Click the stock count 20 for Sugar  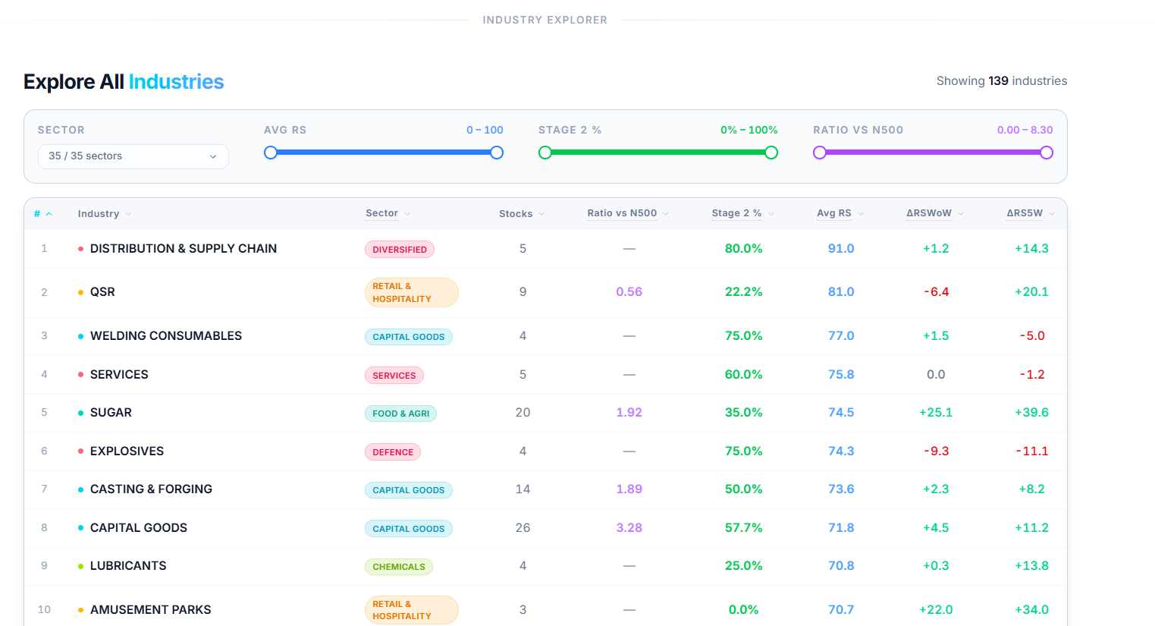click(523, 413)
